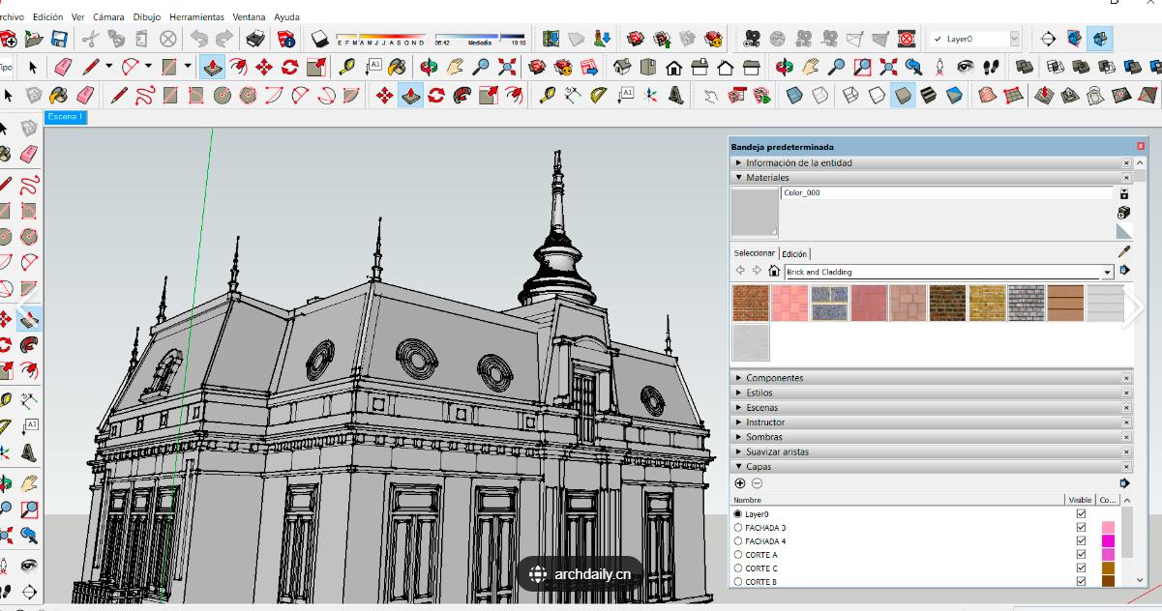Open the Cámara menu
This screenshot has height=611, width=1162.
pos(109,16)
